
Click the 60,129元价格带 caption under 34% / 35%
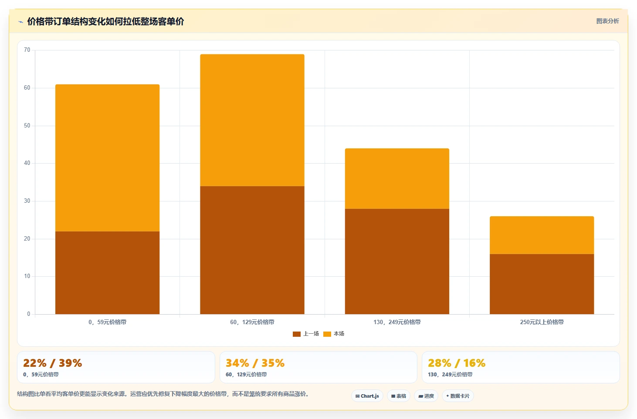tap(246, 375)
